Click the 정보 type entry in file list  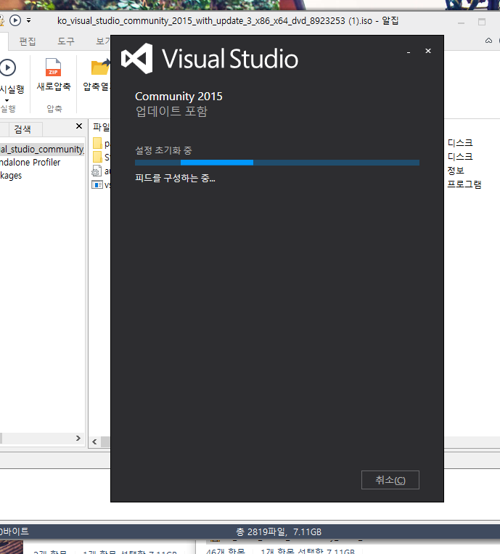click(456, 171)
